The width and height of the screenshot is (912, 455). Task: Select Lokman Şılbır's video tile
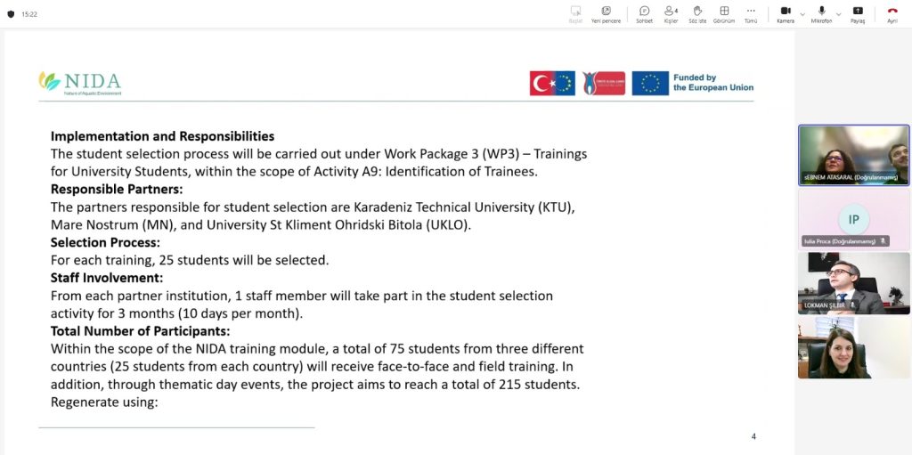pyautogui.click(x=853, y=282)
